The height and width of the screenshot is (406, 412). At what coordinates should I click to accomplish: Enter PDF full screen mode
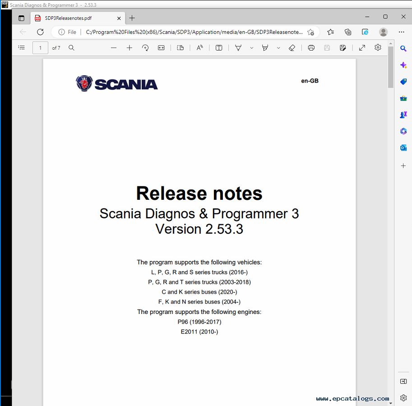362,48
